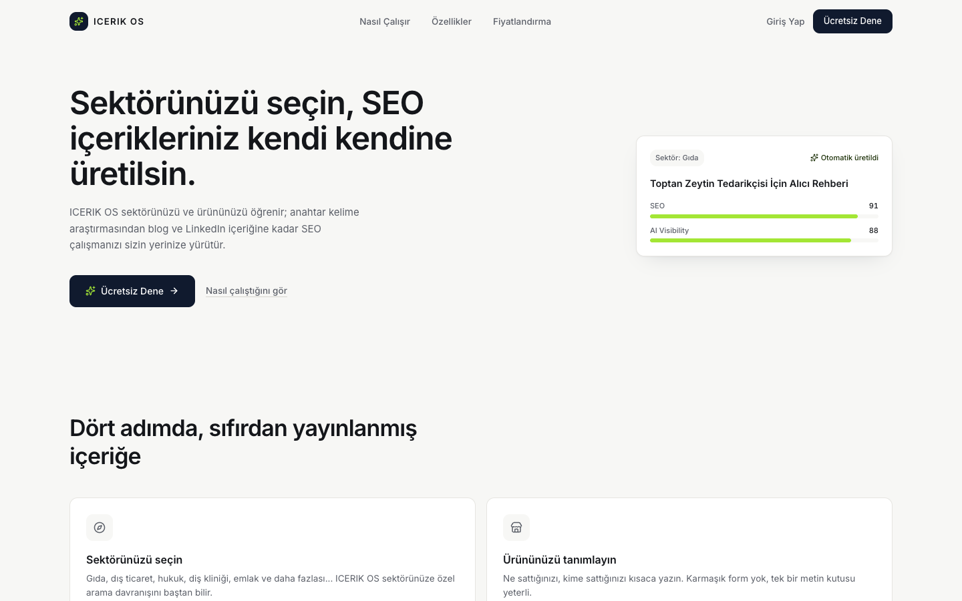Click the Dört adımda section heading

243,442
